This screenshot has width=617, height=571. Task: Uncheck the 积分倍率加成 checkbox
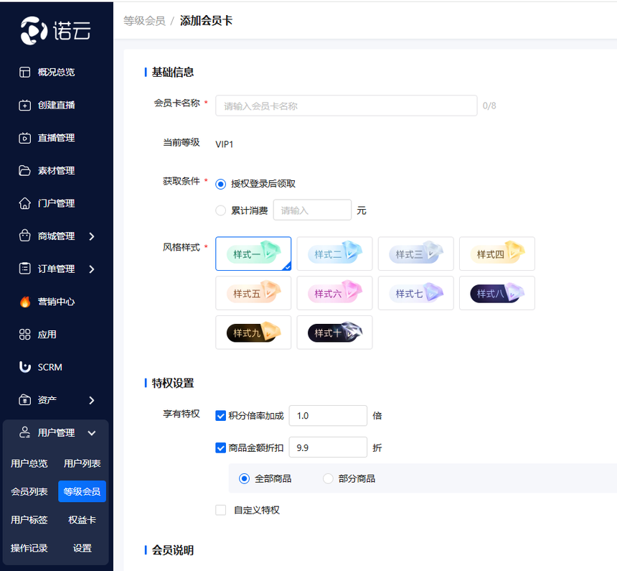coord(221,416)
